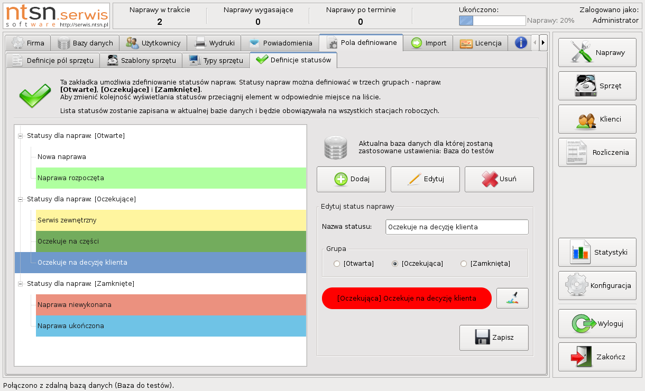645x391 pixels.
Task: Go to the Klienci clients section
Action: pyautogui.click(x=597, y=119)
